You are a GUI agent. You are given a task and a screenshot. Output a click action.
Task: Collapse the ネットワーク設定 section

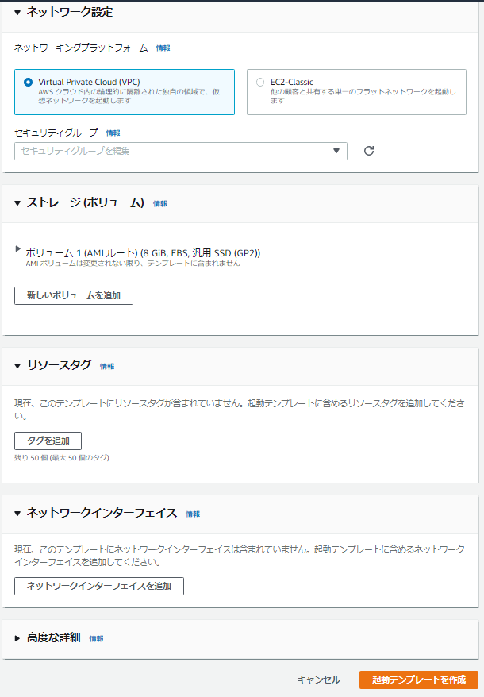pos(17,12)
